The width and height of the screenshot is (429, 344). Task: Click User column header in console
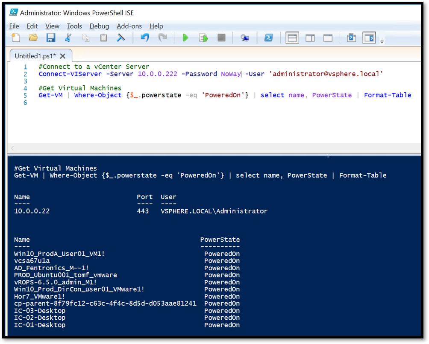pyautogui.click(x=168, y=197)
